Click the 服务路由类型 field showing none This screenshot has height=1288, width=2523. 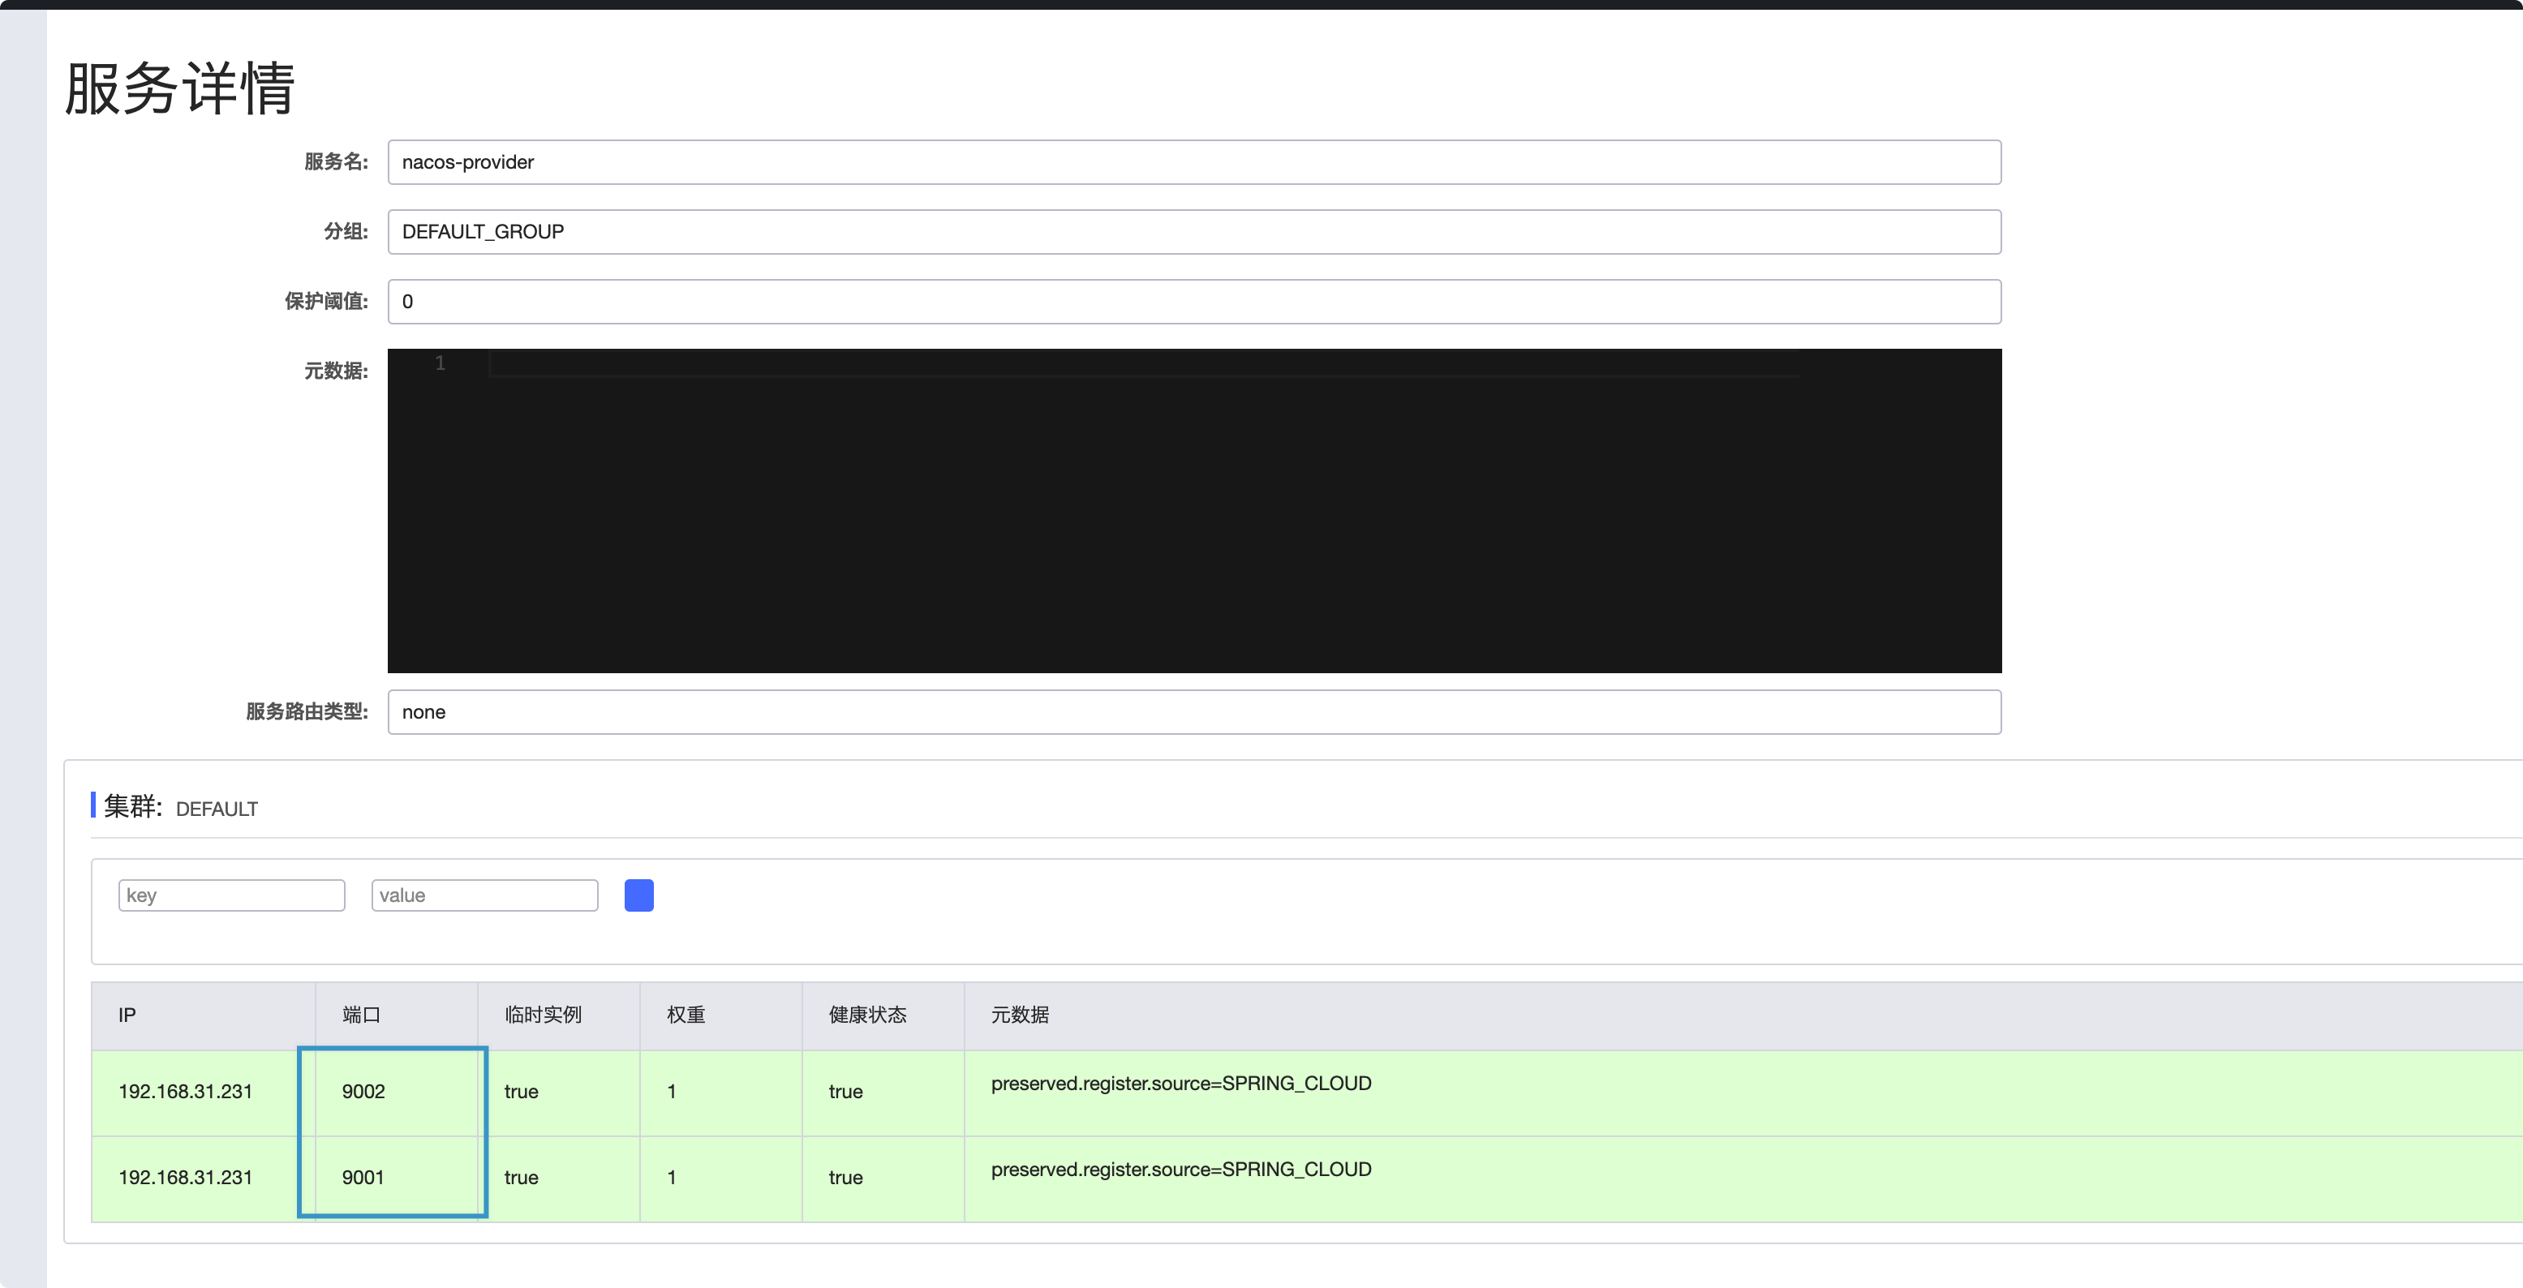(x=1193, y=712)
